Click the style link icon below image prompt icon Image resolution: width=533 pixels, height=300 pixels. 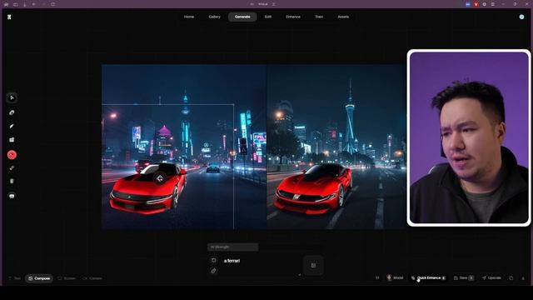click(213, 271)
